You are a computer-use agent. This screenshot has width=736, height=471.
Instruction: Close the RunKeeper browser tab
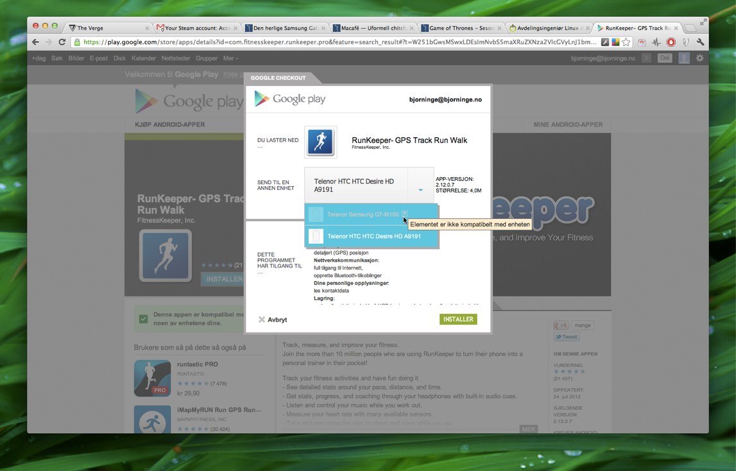click(x=676, y=28)
